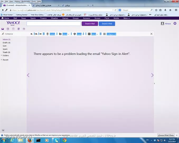Go to Yahoo News link
Screen dimensions: 179x143
click(23, 18)
